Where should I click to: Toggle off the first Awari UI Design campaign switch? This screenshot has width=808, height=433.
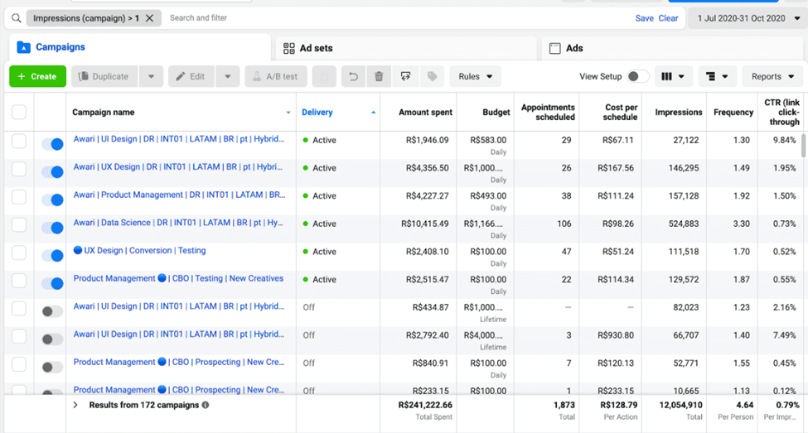pyautogui.click(x=52, y=144)
